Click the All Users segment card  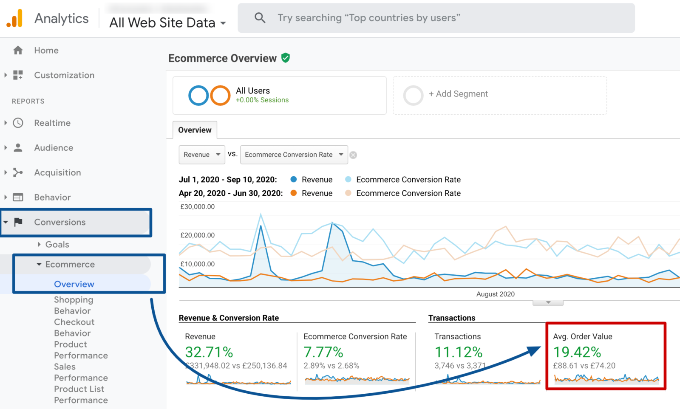(280, 96)
